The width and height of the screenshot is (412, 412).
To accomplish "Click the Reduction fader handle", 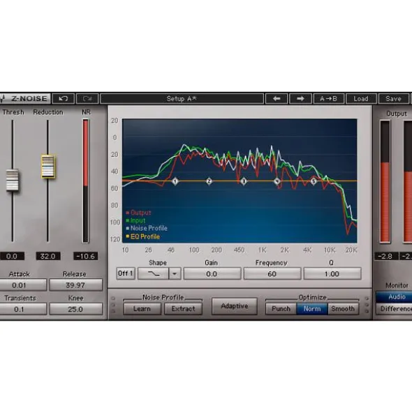I will (48, 167).
